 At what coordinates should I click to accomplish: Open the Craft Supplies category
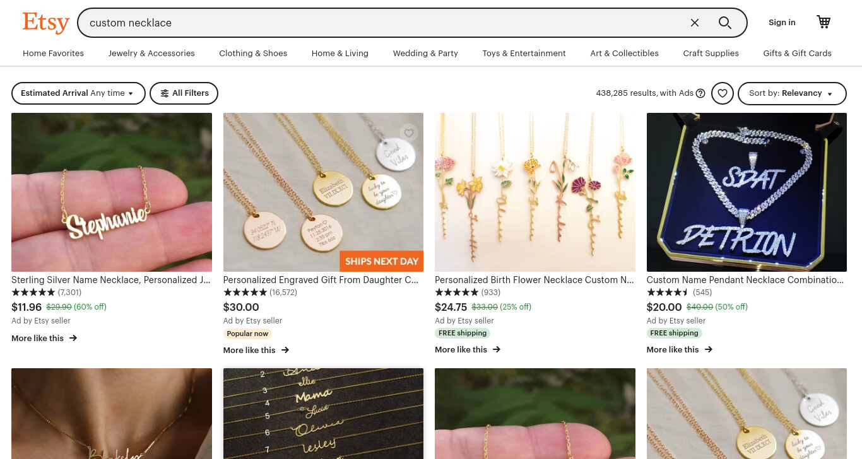[711, 54]
